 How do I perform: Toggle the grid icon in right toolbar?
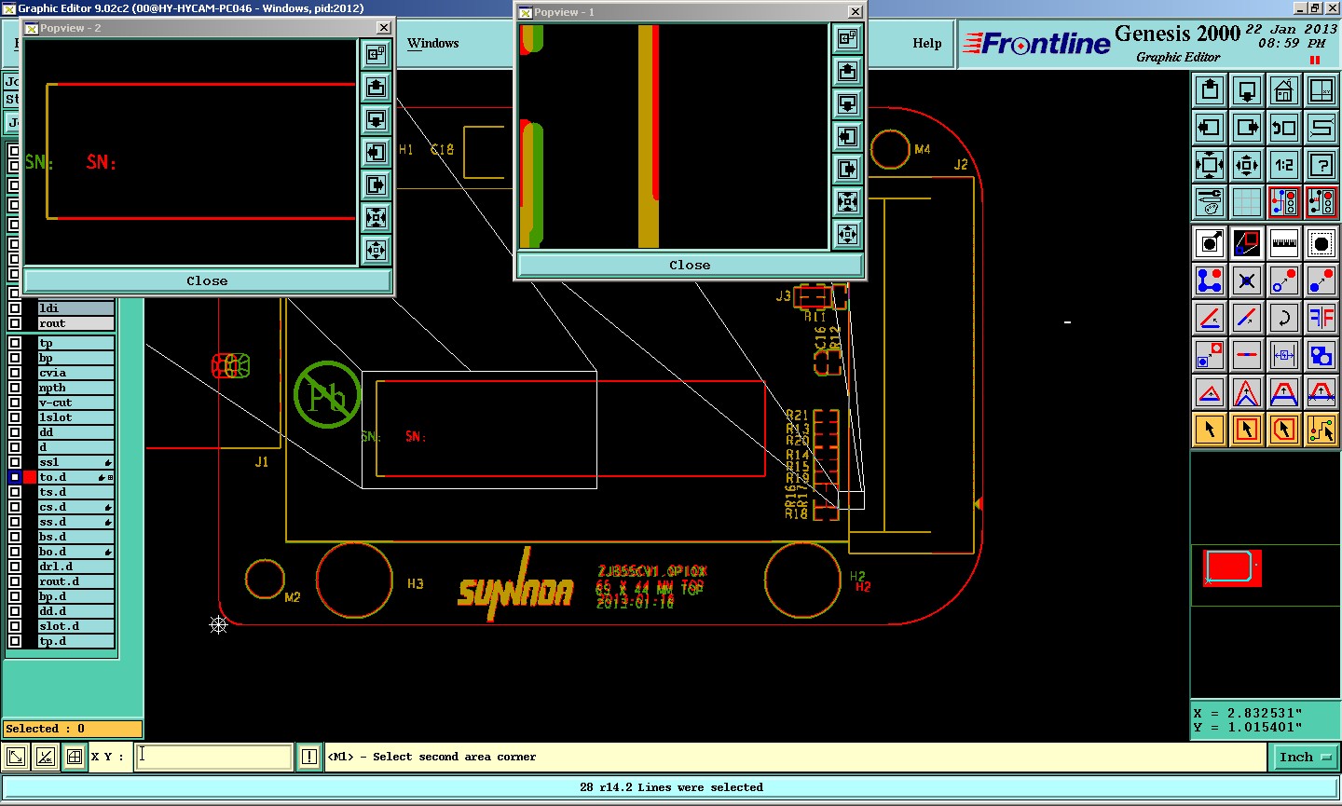[1247, 201]
